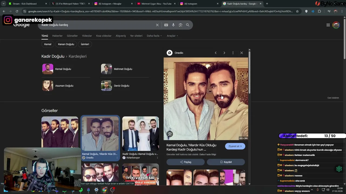
Task: Bookmark this page with the star icon
Action: [297, 11]
